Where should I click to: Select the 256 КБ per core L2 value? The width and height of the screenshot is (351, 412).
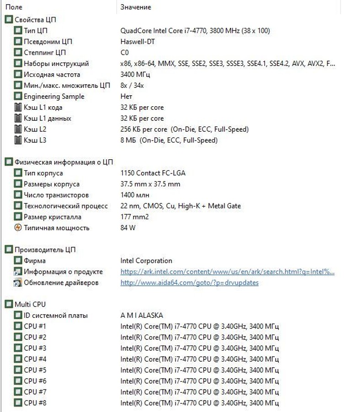[x=185, y=129]
